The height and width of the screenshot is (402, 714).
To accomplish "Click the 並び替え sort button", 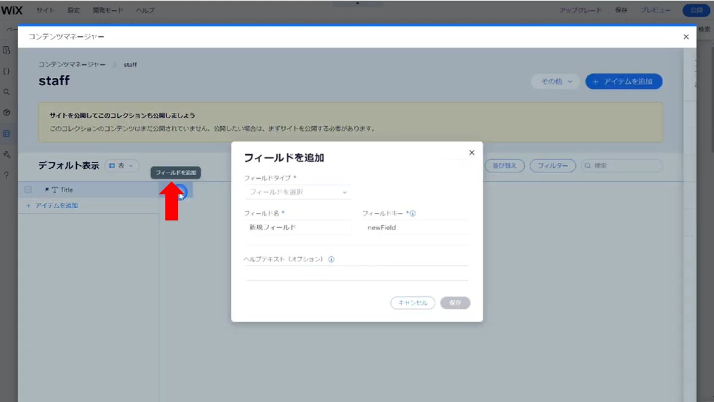I will 505,166.
